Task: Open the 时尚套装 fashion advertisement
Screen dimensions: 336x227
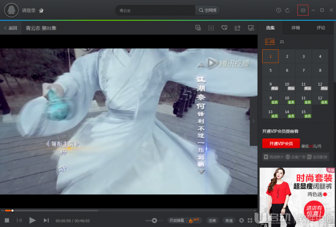Action: [297, 197]
